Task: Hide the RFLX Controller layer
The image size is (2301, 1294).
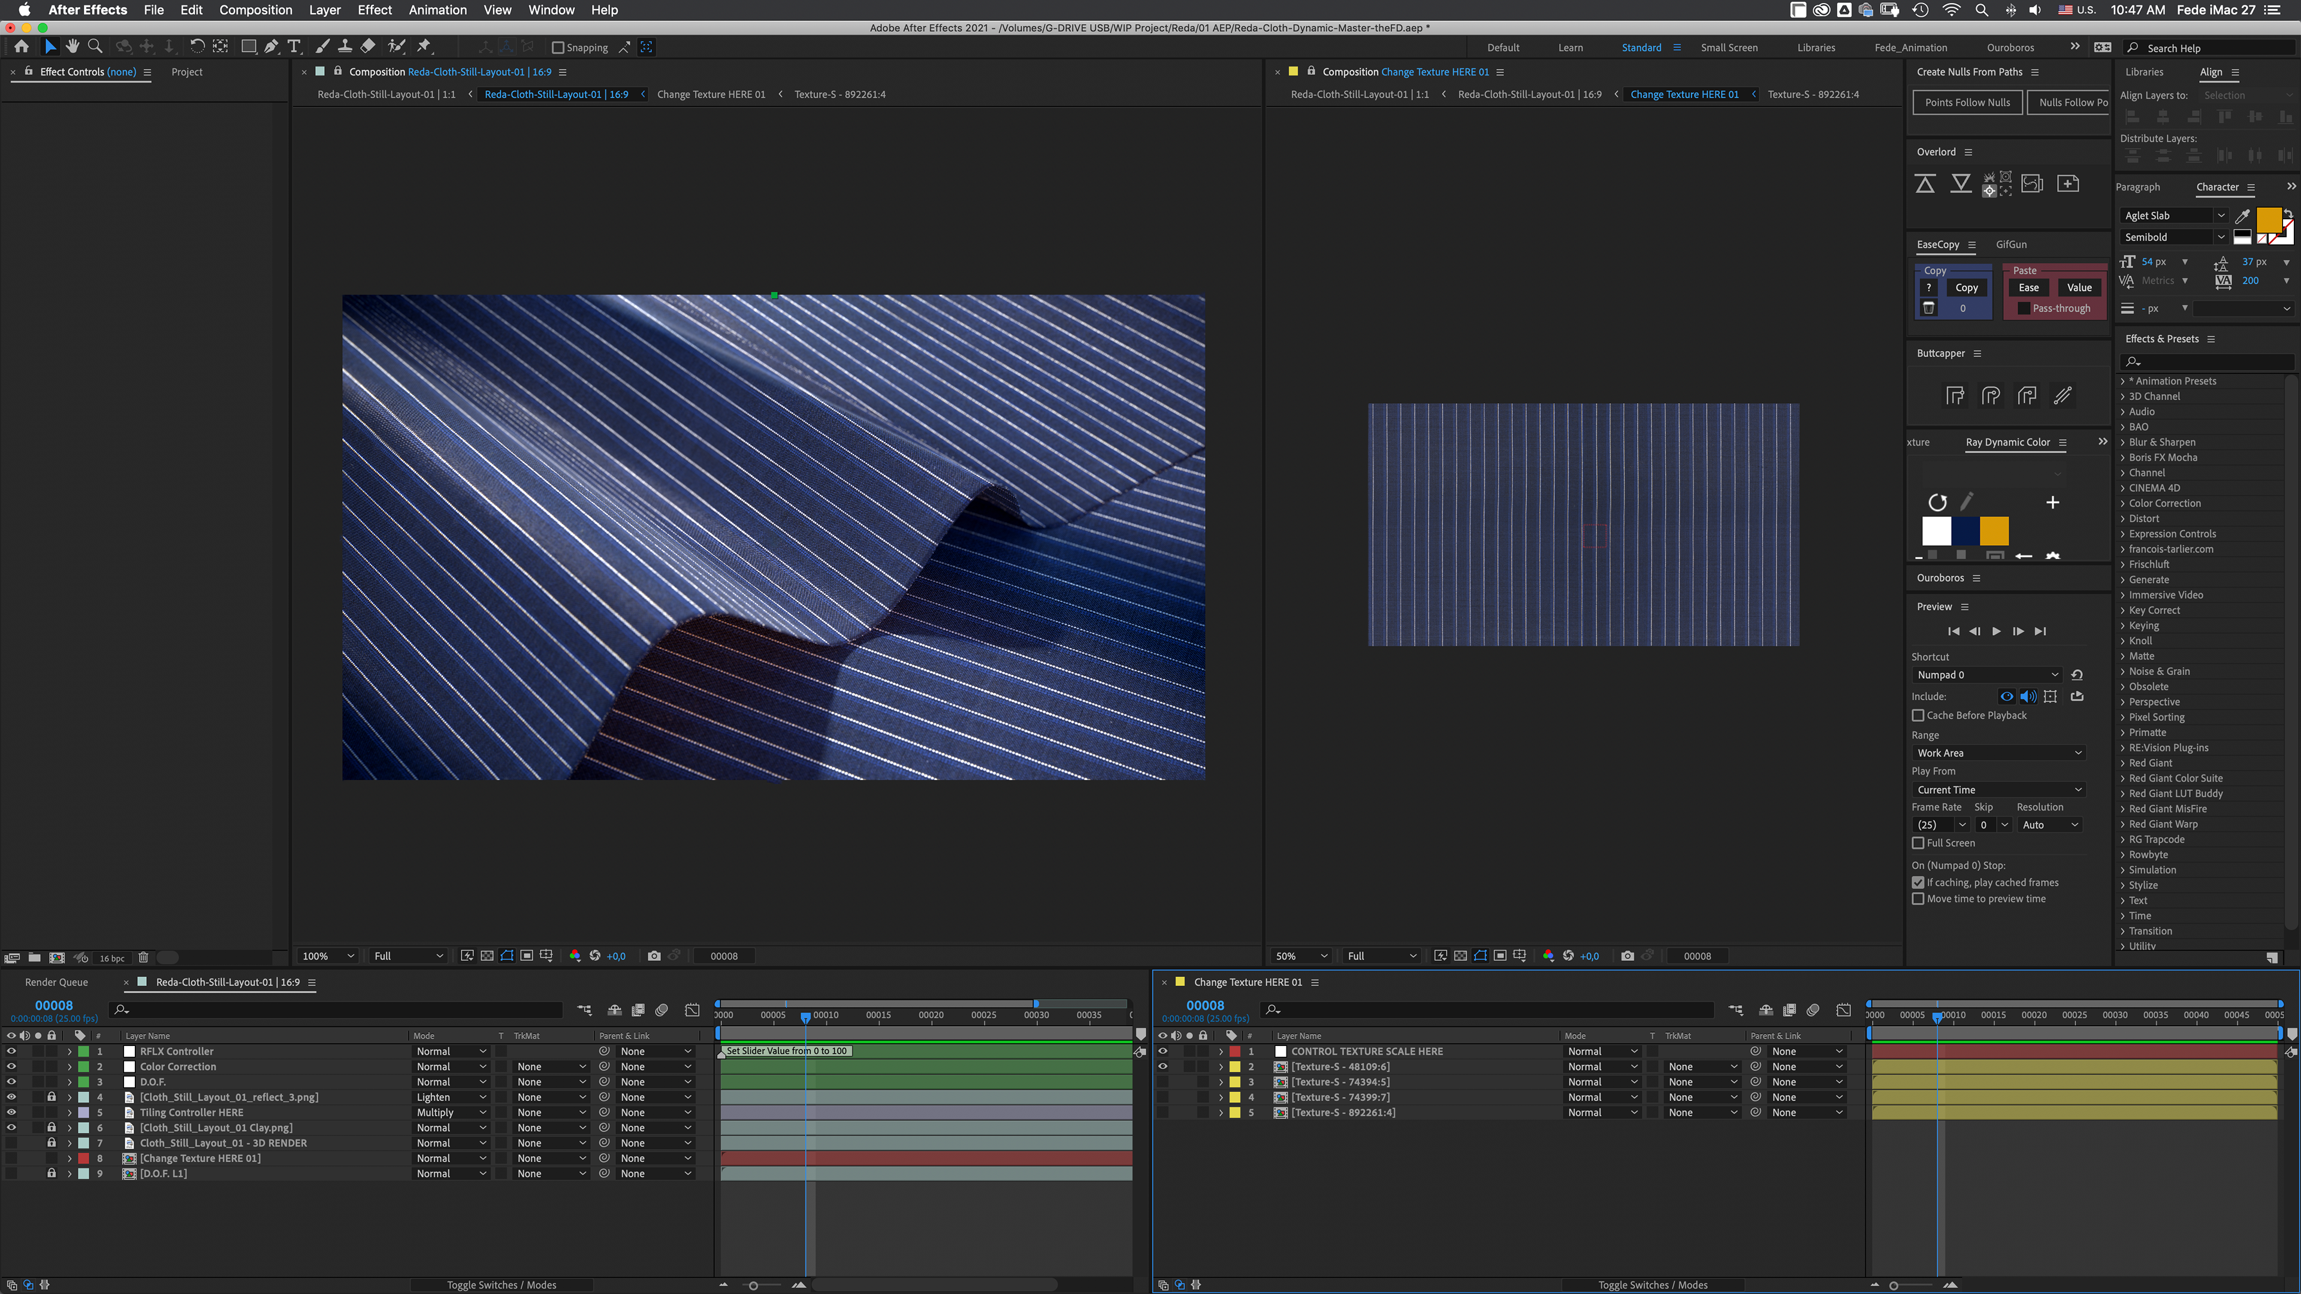Action: pos(11,1051)
